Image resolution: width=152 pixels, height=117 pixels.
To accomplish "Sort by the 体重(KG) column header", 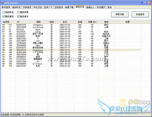I will 92,22.
